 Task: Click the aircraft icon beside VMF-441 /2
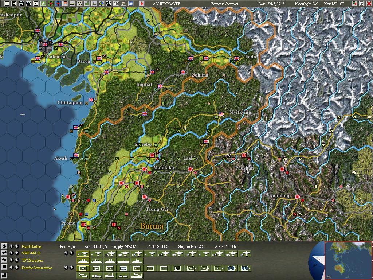pyautogui.click(x=4, y=253)
